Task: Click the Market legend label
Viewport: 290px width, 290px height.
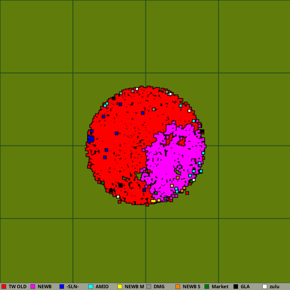Action: 220,287
